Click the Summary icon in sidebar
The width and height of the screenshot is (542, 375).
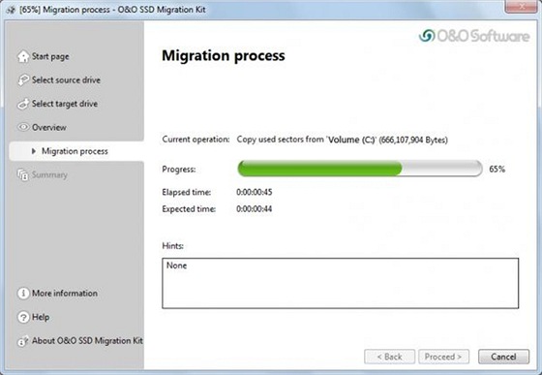pos(23,174)
